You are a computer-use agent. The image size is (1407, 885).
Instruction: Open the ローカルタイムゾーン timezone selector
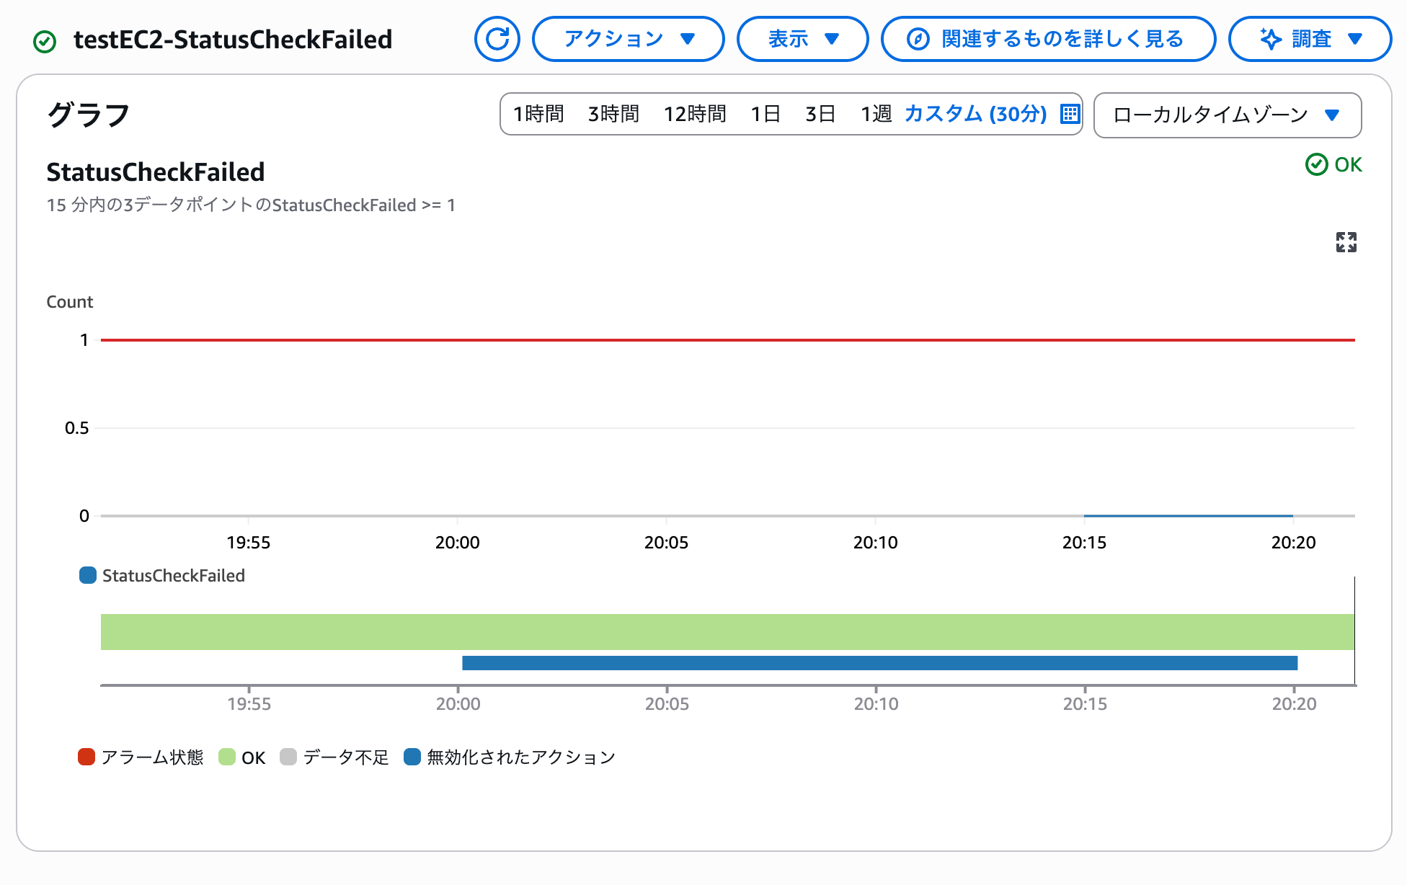pos(1227,115)
